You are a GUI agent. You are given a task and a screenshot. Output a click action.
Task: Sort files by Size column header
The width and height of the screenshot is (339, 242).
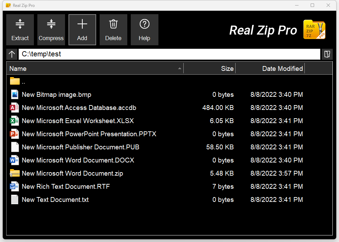[x=210, y=68]
